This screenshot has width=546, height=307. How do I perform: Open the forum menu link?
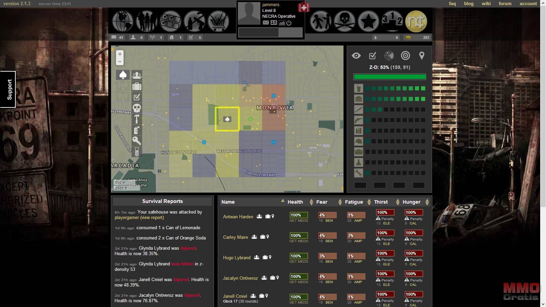click(505, 3)
